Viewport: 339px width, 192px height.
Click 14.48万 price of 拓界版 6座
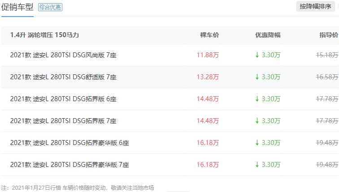coord(208,99)
